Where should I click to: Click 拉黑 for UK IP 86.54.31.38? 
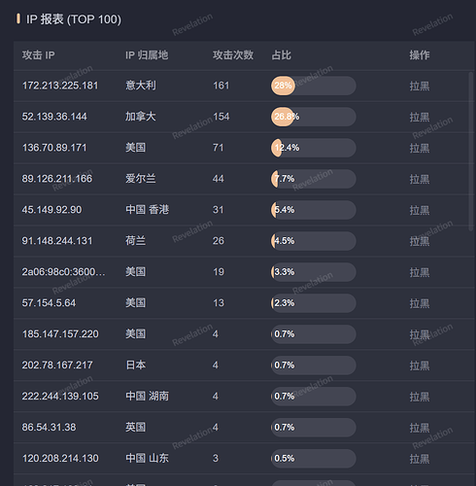[420, 428]
